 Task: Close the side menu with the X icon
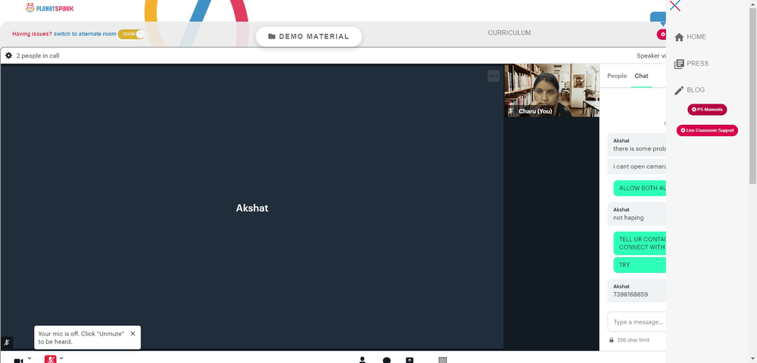click(x=675, y=6)
